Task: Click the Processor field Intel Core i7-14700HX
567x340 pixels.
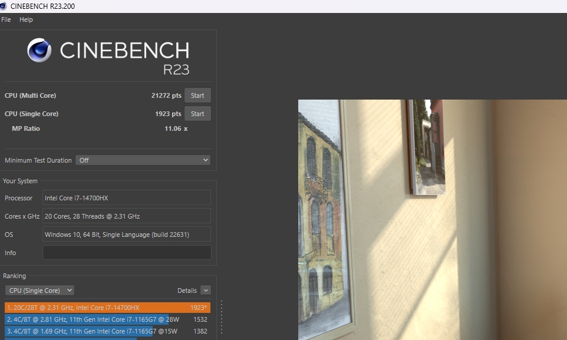Action: [127, 198]
